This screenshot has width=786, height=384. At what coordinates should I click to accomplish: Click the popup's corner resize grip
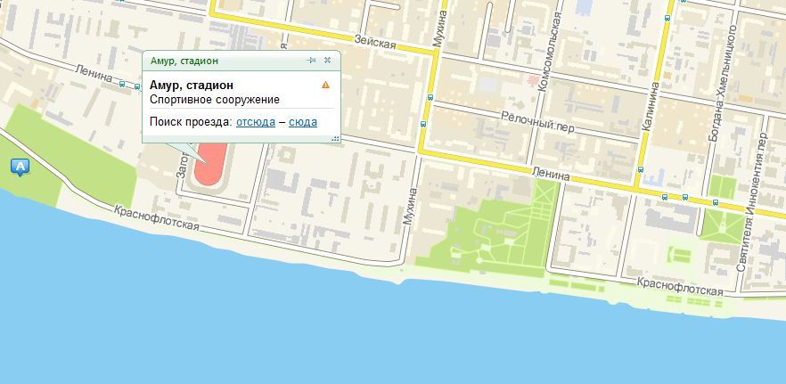(335, 138)
